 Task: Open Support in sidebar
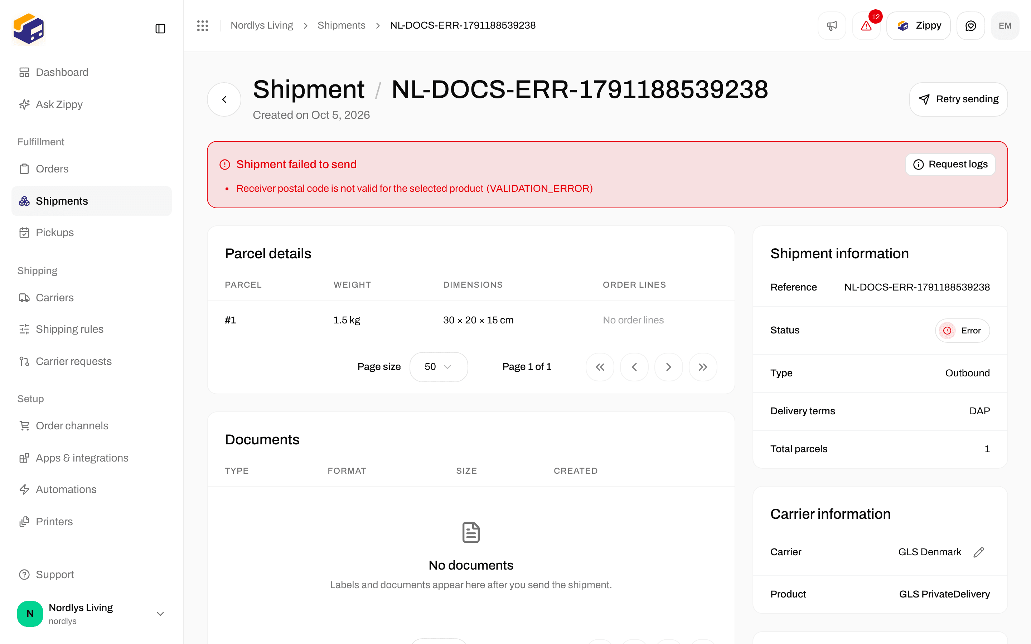[x=92, y=575]
